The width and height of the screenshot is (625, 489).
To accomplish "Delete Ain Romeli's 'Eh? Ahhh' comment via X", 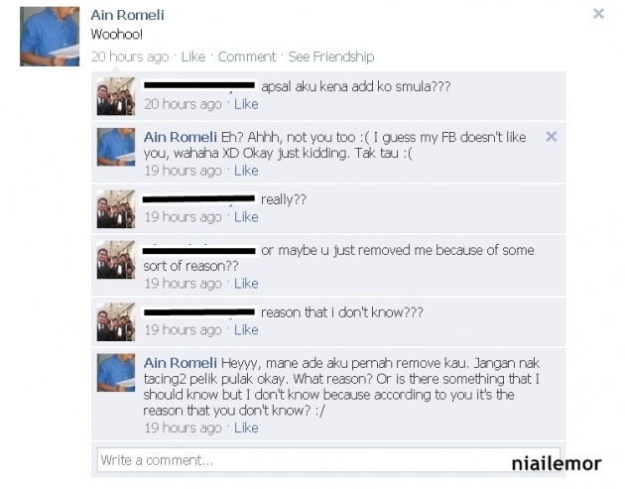I will (x=552, y=137).
